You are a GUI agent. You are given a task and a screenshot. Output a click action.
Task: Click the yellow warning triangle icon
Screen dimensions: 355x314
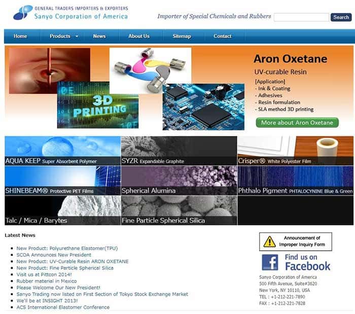[x=269, y=241]
